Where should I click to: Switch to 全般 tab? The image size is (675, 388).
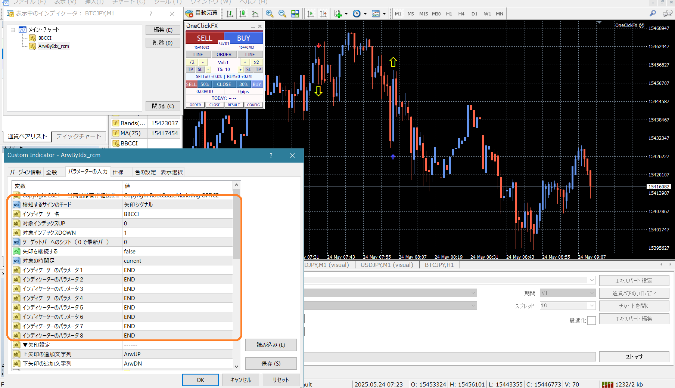(x=52, y=172)
